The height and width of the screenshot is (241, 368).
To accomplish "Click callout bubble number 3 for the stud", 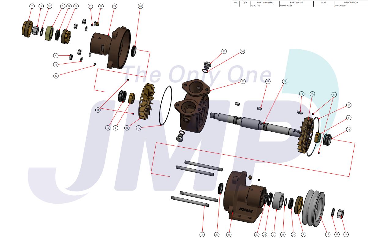I will tap(202, 234).
